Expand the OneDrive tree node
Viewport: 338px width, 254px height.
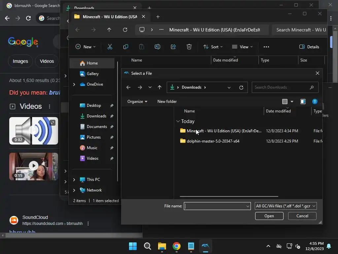coord(74,84)
